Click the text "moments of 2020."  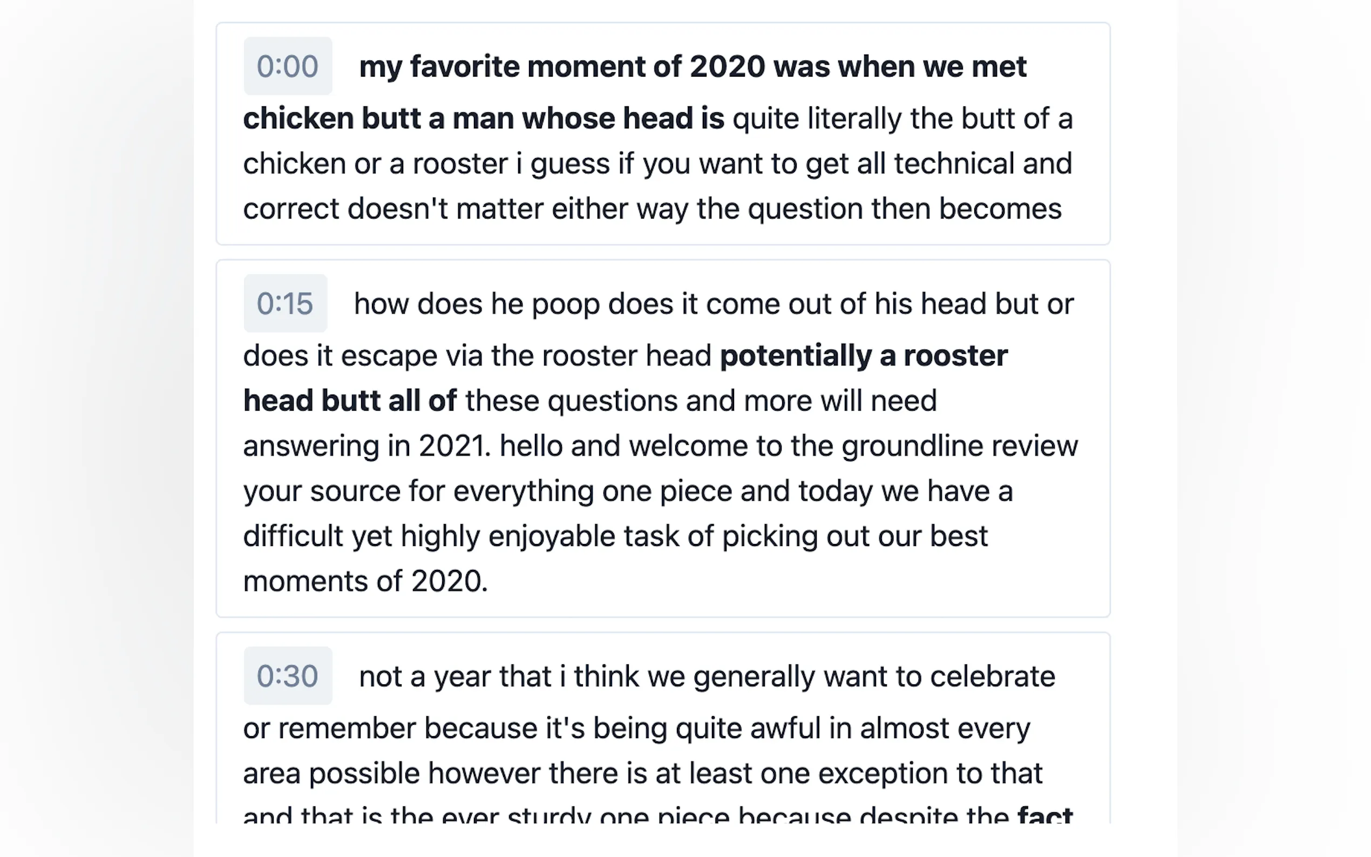pyautogui.click(x=365, y=581)
